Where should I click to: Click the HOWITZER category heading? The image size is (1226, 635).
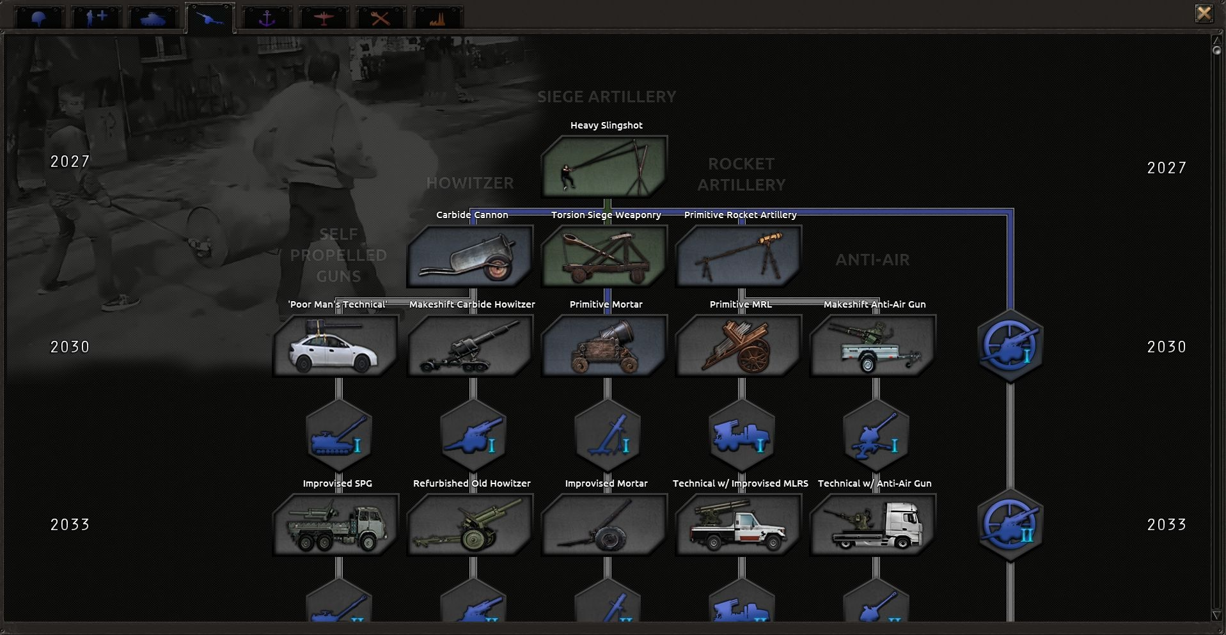click(x=470, y=183)
